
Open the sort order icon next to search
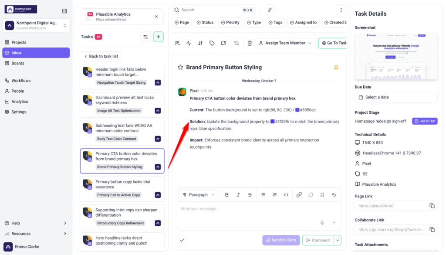[270, 10]
